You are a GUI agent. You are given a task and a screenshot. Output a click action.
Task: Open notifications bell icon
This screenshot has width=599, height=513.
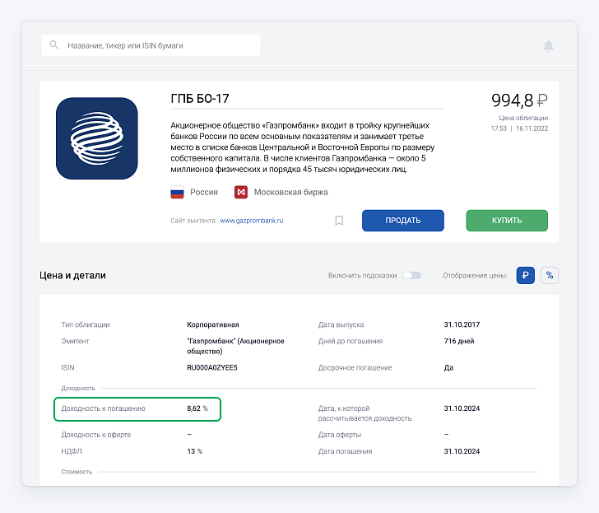tap(548, 46)
